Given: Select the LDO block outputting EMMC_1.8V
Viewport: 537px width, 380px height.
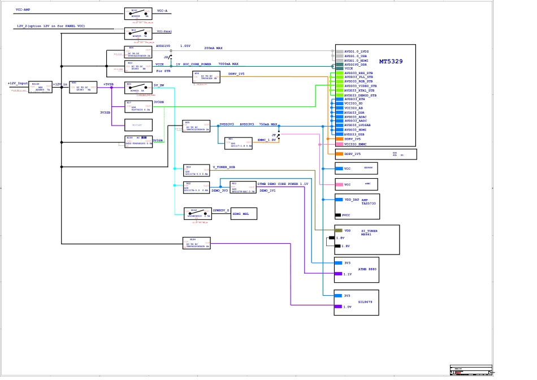Looking at the screenshot, I should click(238, 142).
